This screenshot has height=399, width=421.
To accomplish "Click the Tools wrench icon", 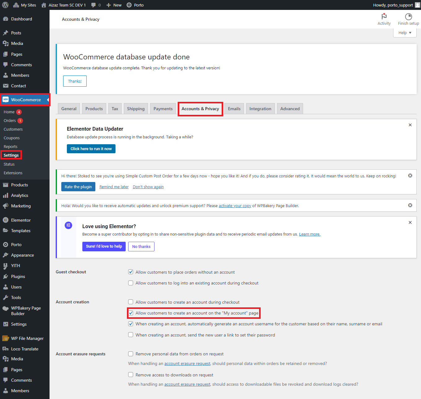I will 6,297.
